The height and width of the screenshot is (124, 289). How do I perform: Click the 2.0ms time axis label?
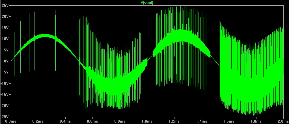point(283,121)
